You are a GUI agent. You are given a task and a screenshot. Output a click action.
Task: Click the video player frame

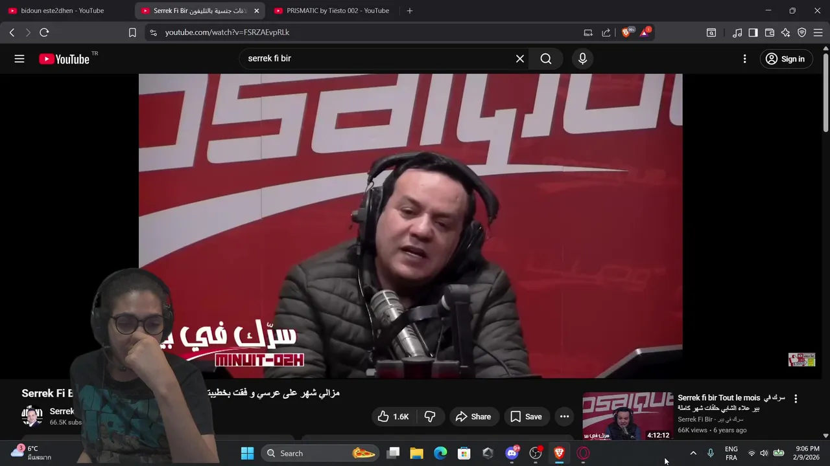pos(410,226)
